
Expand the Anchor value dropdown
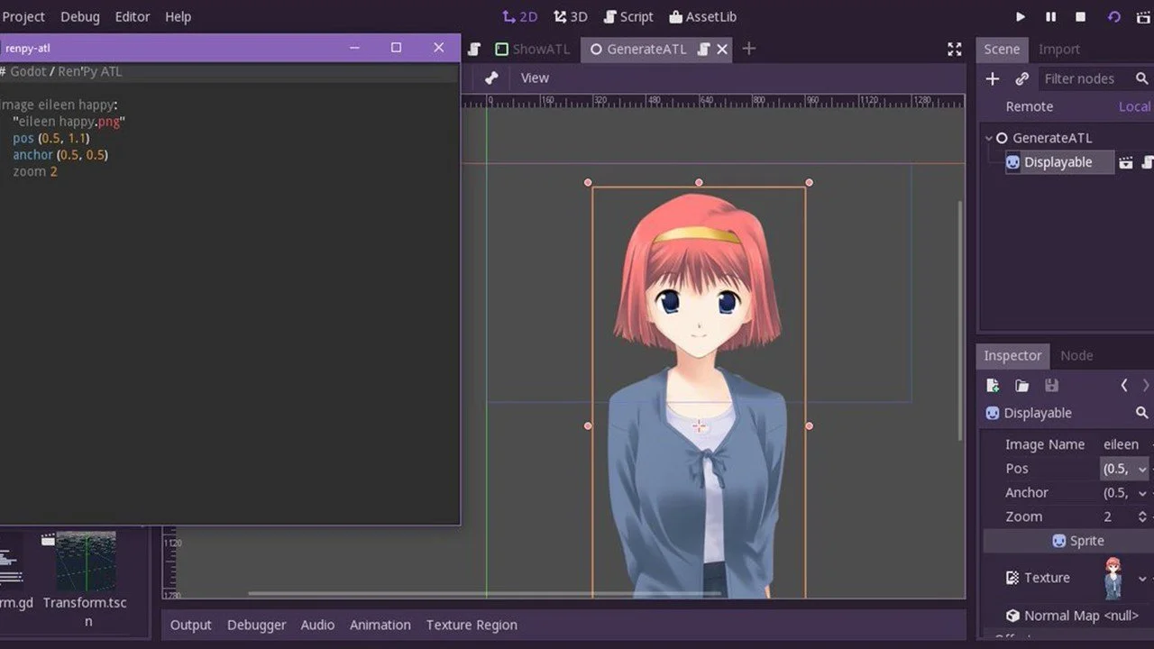pyautogui.click(x=1142, y=493)
